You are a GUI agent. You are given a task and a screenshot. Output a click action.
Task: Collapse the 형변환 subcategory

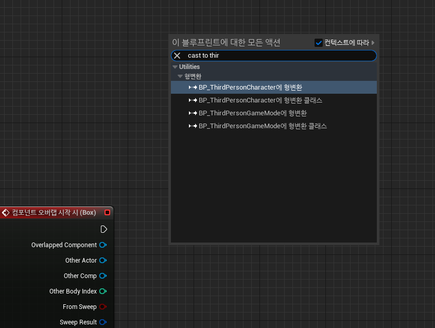(x=180, y=76)
